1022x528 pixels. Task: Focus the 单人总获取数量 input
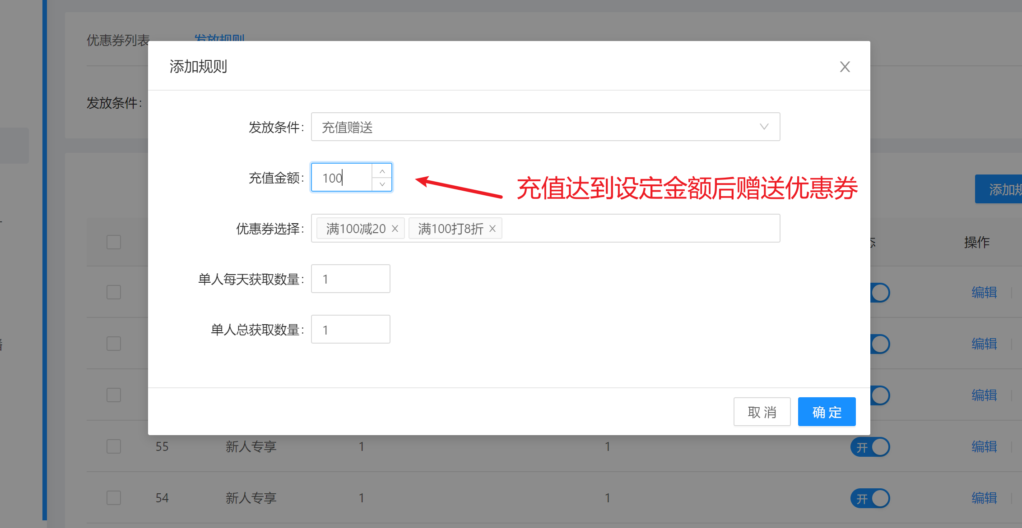(x=350, y=330)
